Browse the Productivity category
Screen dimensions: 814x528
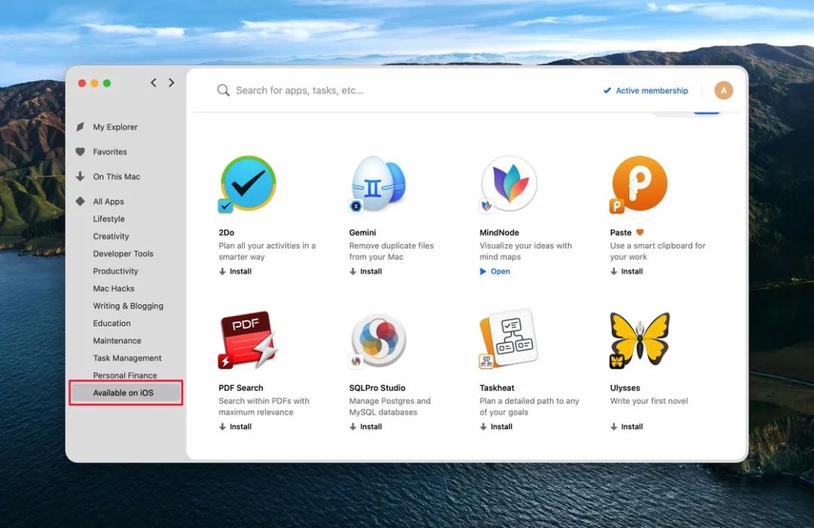(x=116, y=270)
